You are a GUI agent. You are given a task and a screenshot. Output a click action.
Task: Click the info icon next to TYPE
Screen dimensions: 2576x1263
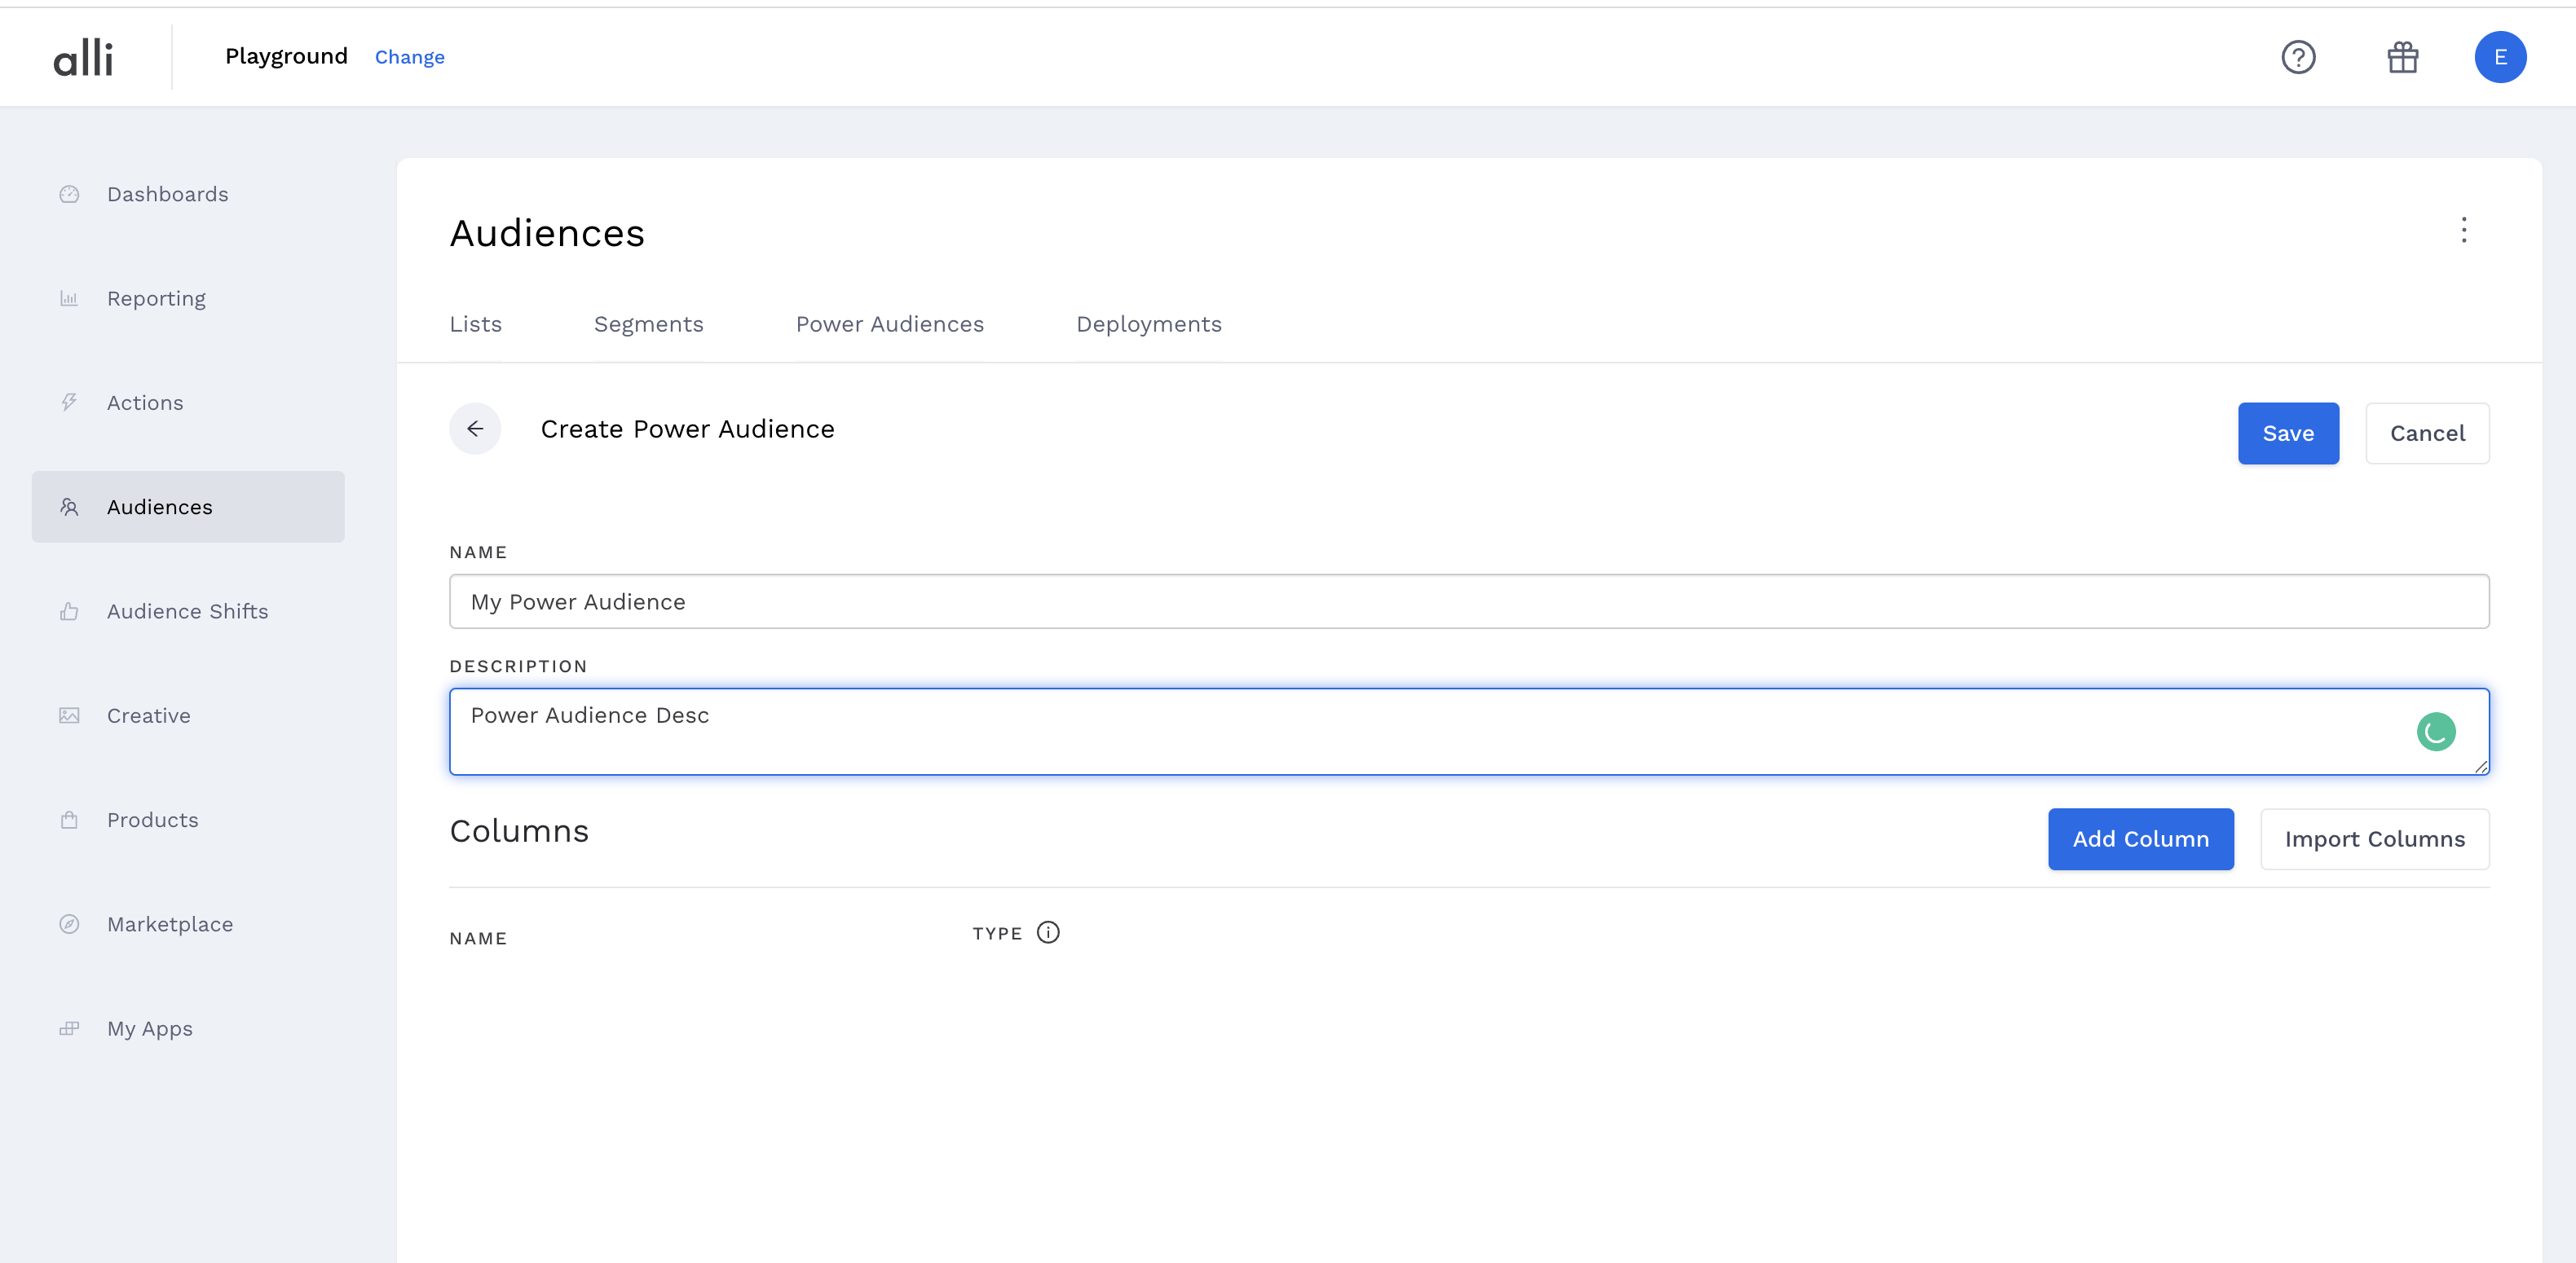pos(1047,932)
